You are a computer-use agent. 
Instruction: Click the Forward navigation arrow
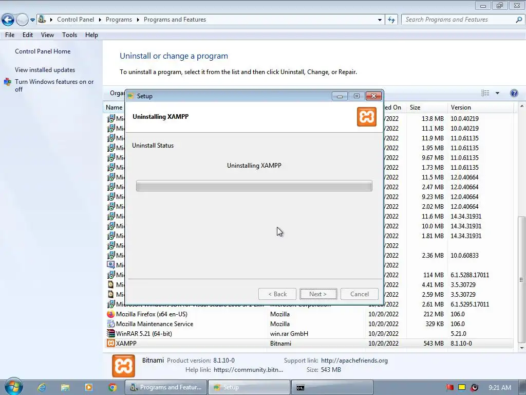(x=22, y=20)
